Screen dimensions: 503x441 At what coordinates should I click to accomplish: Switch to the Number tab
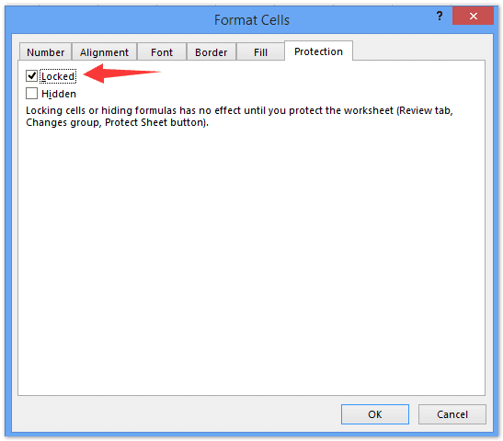45,52
